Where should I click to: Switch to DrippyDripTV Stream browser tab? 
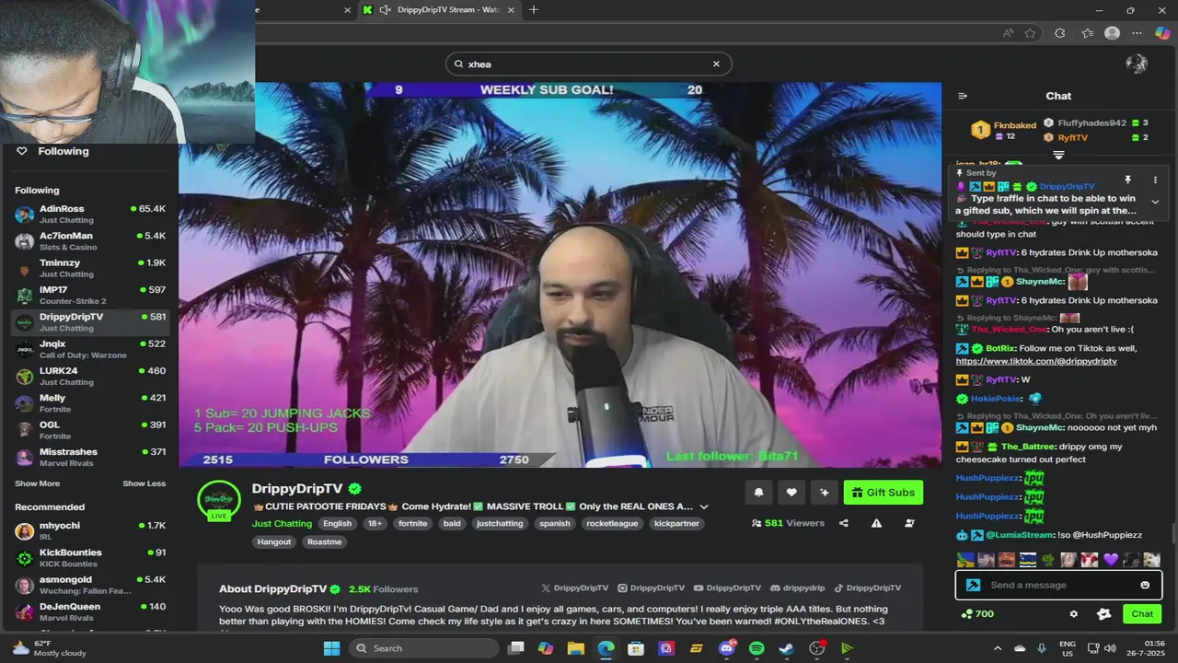click(439, 9)
